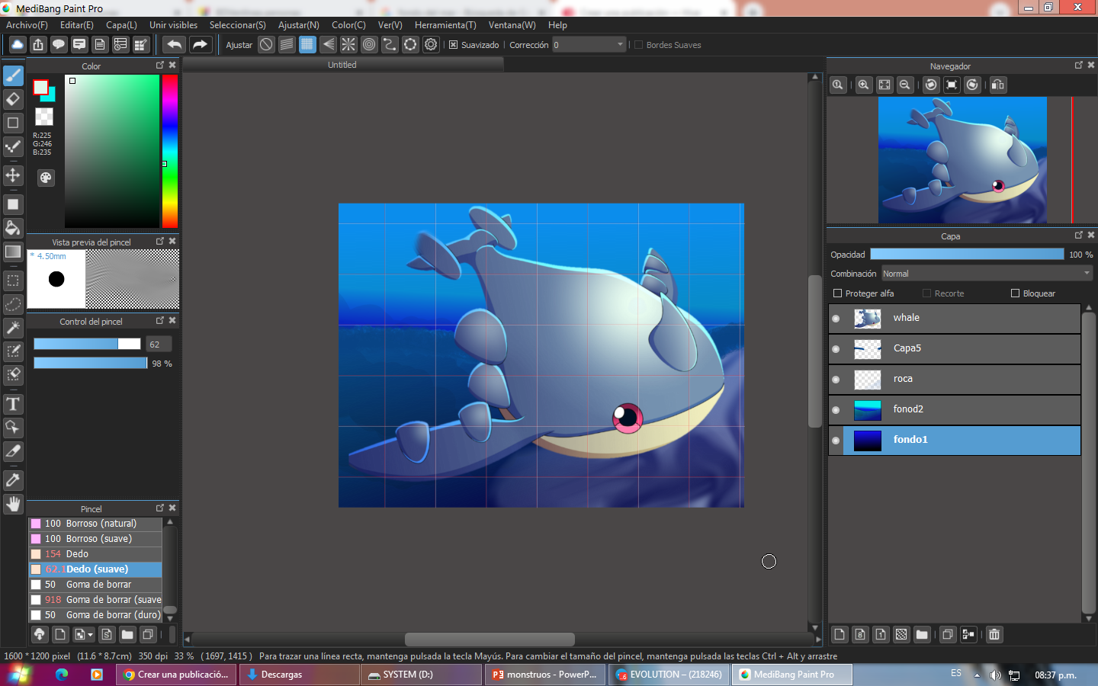This screenshot has height=686, width=1098.
Task: Hide the fonod2 layer
Action: point(836,410)
